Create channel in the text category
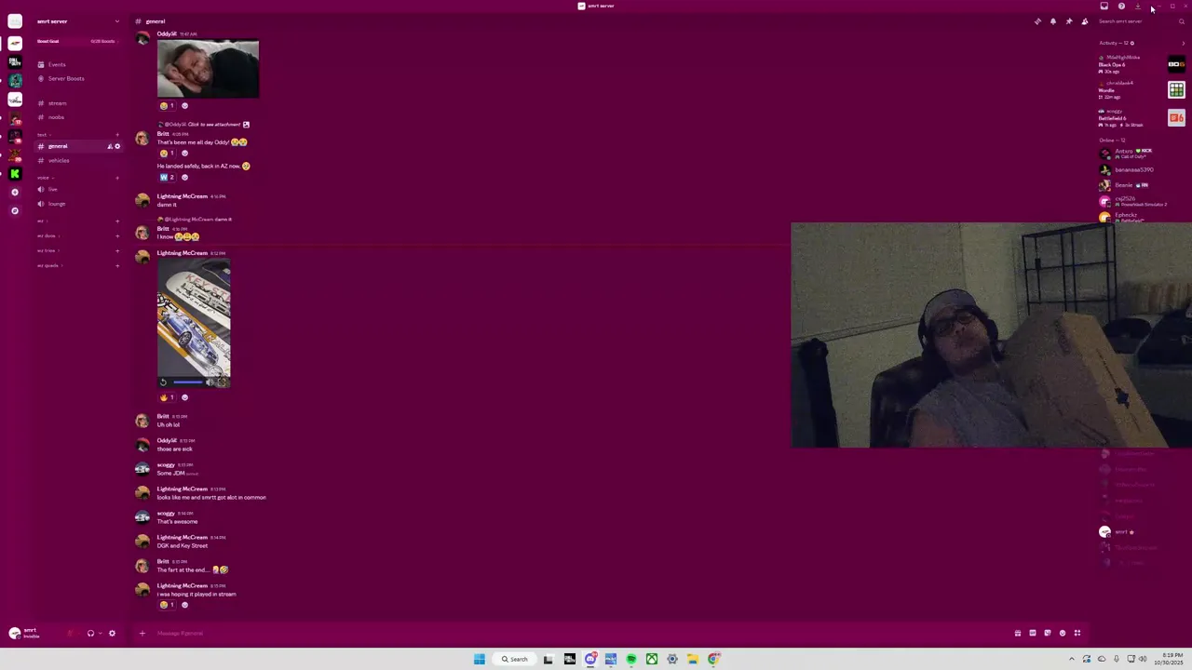 (x=117, y=135)
